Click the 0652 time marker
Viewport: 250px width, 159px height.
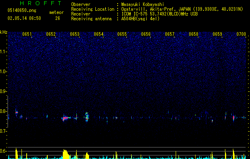pyautogui.click(x=51, y=34)
